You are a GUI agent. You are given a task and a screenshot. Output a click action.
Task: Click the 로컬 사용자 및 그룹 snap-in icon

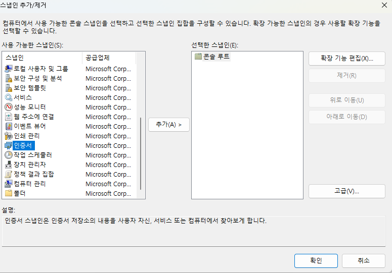[x=9, y=69]
